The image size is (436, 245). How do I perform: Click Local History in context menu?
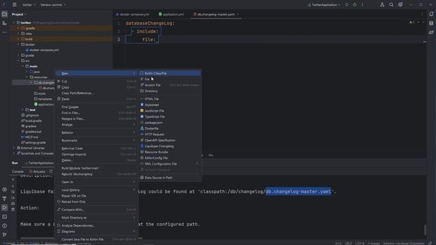(x=96, y=190)
